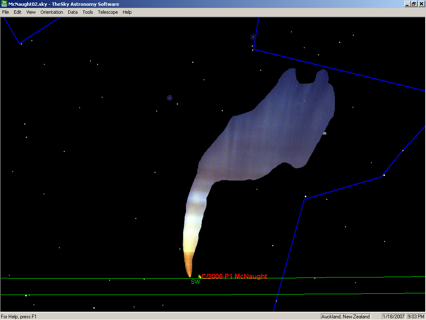Click the 1/18/2007 date in status bar
The height and width of the screenshot is (320, 426).
(x=394, y=317)
